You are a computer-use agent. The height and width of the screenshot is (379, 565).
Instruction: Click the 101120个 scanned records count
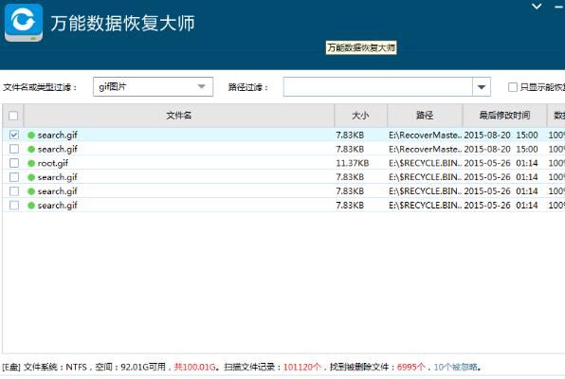click(x=302, y=367)
